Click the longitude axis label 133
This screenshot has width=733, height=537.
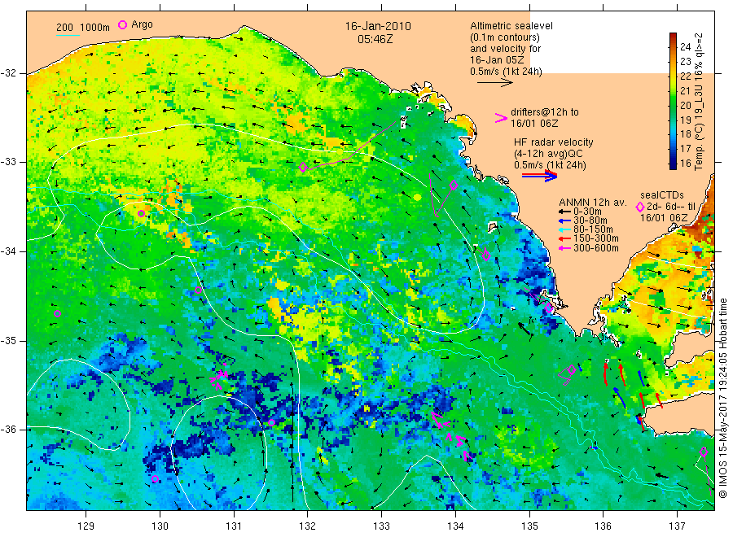(x=381, y=526)
